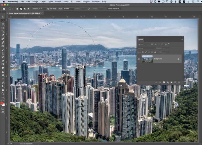Toggle Quick Mask mode
This screenshot has width=202, height=145.
tap(3, 109)
